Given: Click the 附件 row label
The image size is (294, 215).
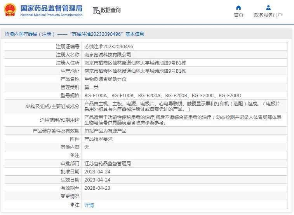Looking at the screenshot, I should coord(75,139).
